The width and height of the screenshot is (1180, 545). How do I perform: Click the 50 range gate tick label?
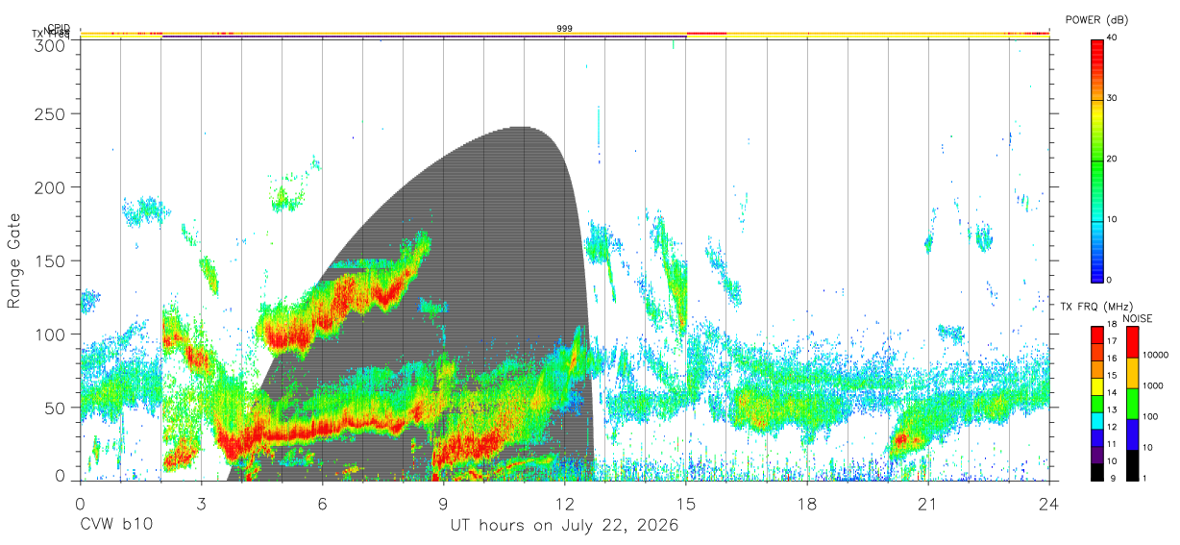(x=59, y=408)
